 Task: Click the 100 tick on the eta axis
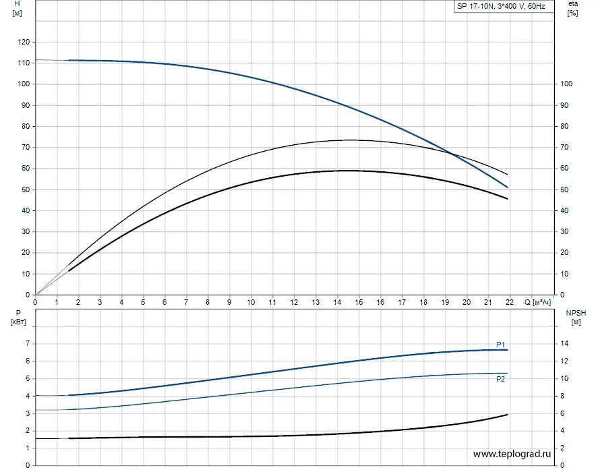(567, 84)
